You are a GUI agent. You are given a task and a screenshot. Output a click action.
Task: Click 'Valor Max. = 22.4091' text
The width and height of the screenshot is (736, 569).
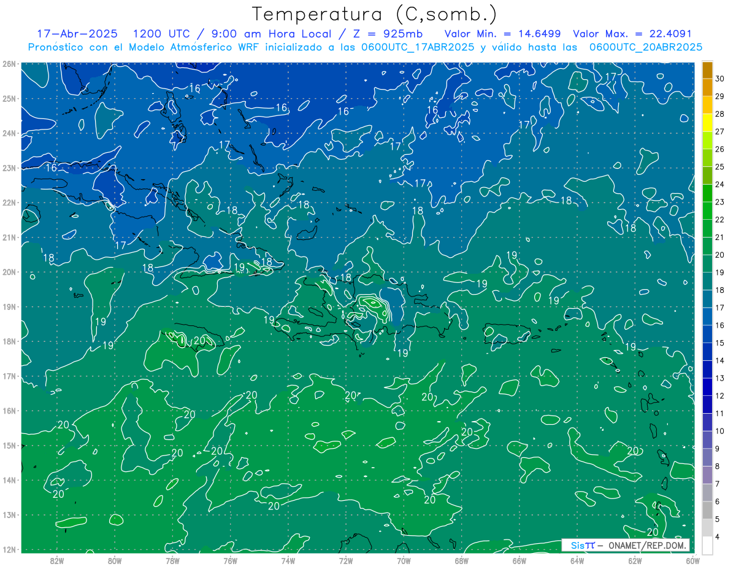[x=632, y=34]
